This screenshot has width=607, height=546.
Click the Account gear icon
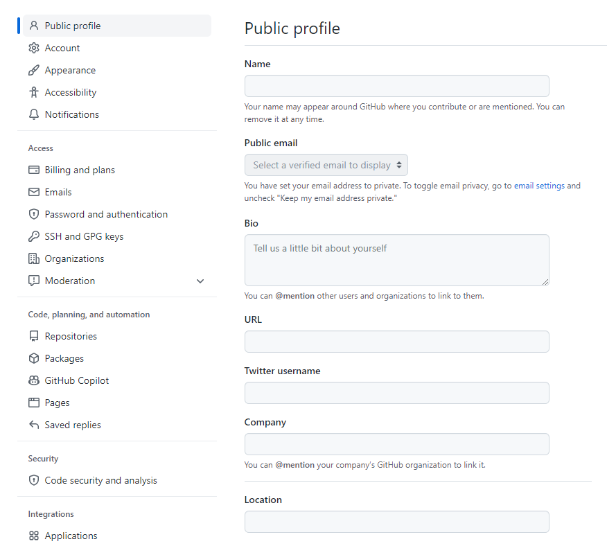click(x=34, y=48)
